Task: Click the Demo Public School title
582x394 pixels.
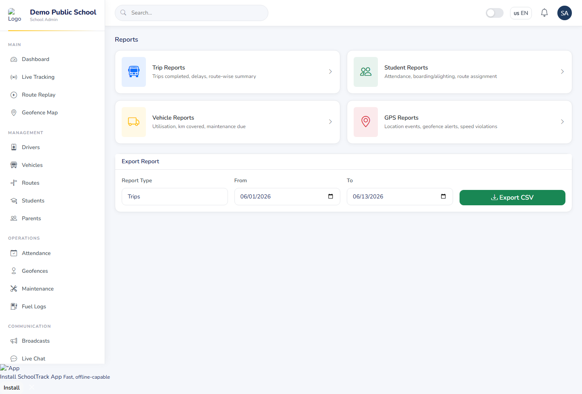Action: [63, 12]
